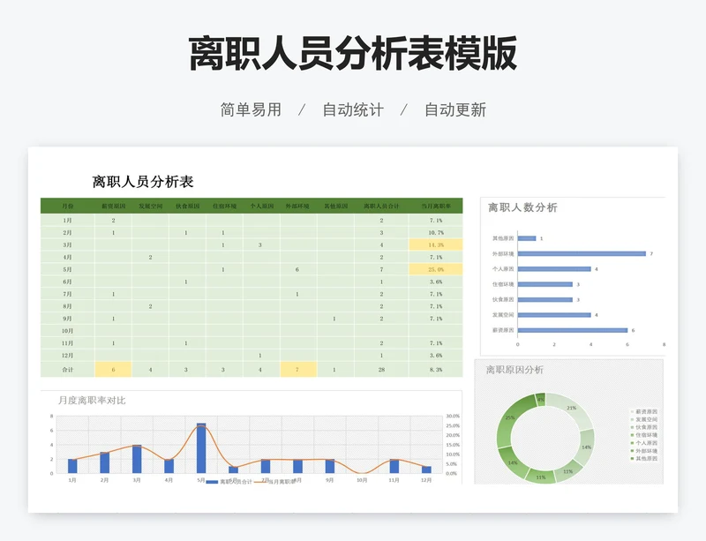The image size is (706, 541).
Task: Click 发展空间 entry in donut legend
Action: [x=644, y=419]
